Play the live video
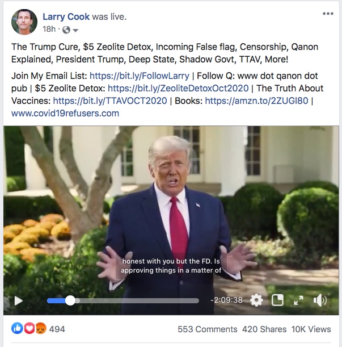342x347 pixels. click(19, 301)
